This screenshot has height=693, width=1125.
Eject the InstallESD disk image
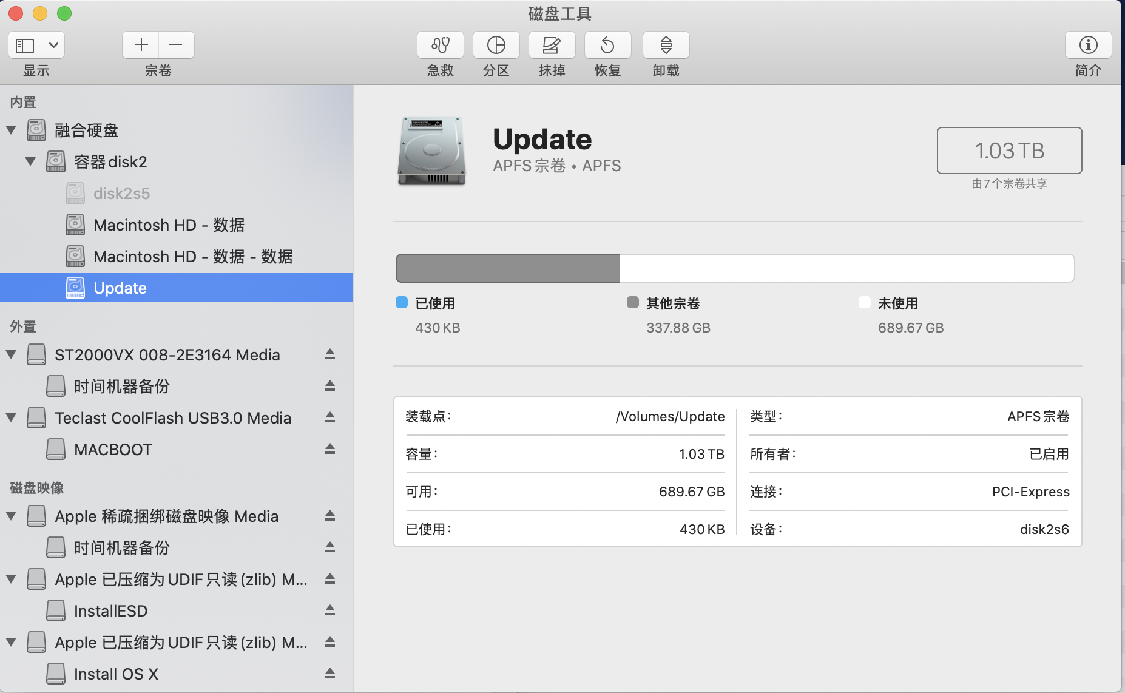pos(329,610)
